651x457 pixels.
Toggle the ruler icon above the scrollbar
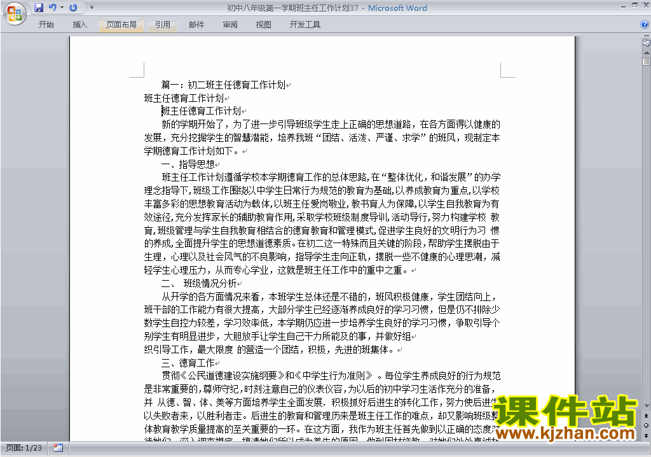647,42
